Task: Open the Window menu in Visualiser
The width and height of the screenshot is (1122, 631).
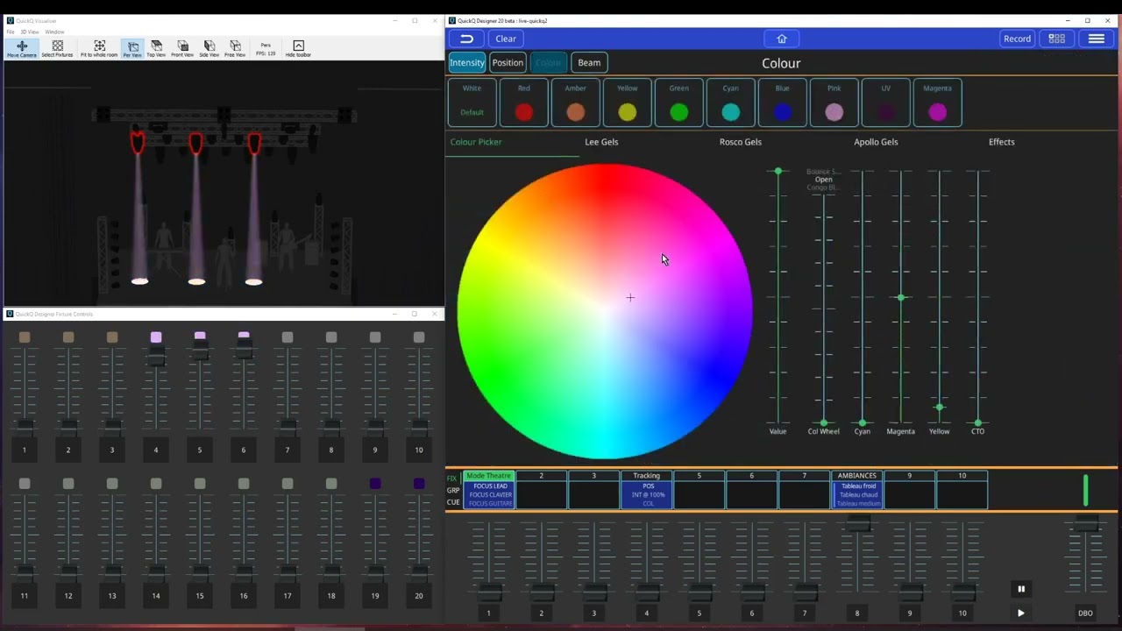Action: pos(54,32)
